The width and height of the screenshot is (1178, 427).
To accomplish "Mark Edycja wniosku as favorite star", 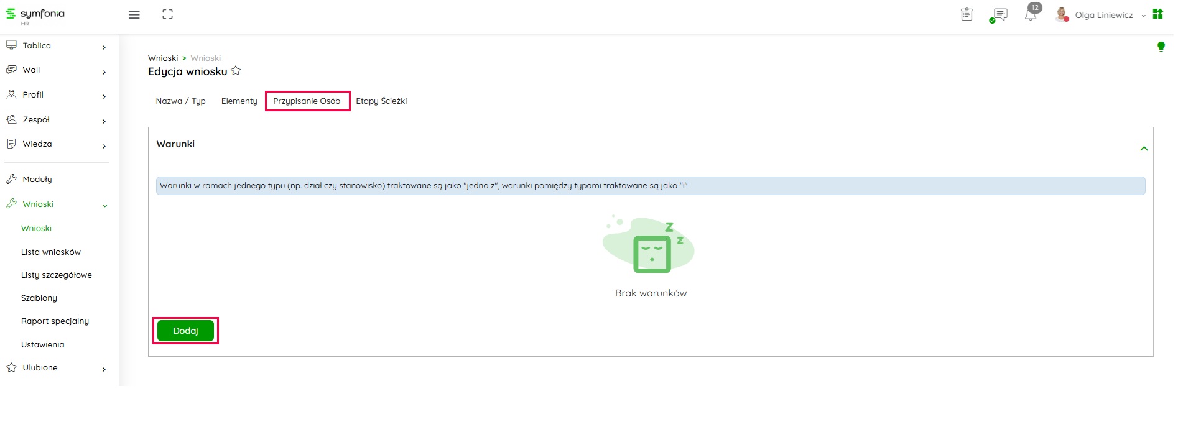I will click(236, 71).
